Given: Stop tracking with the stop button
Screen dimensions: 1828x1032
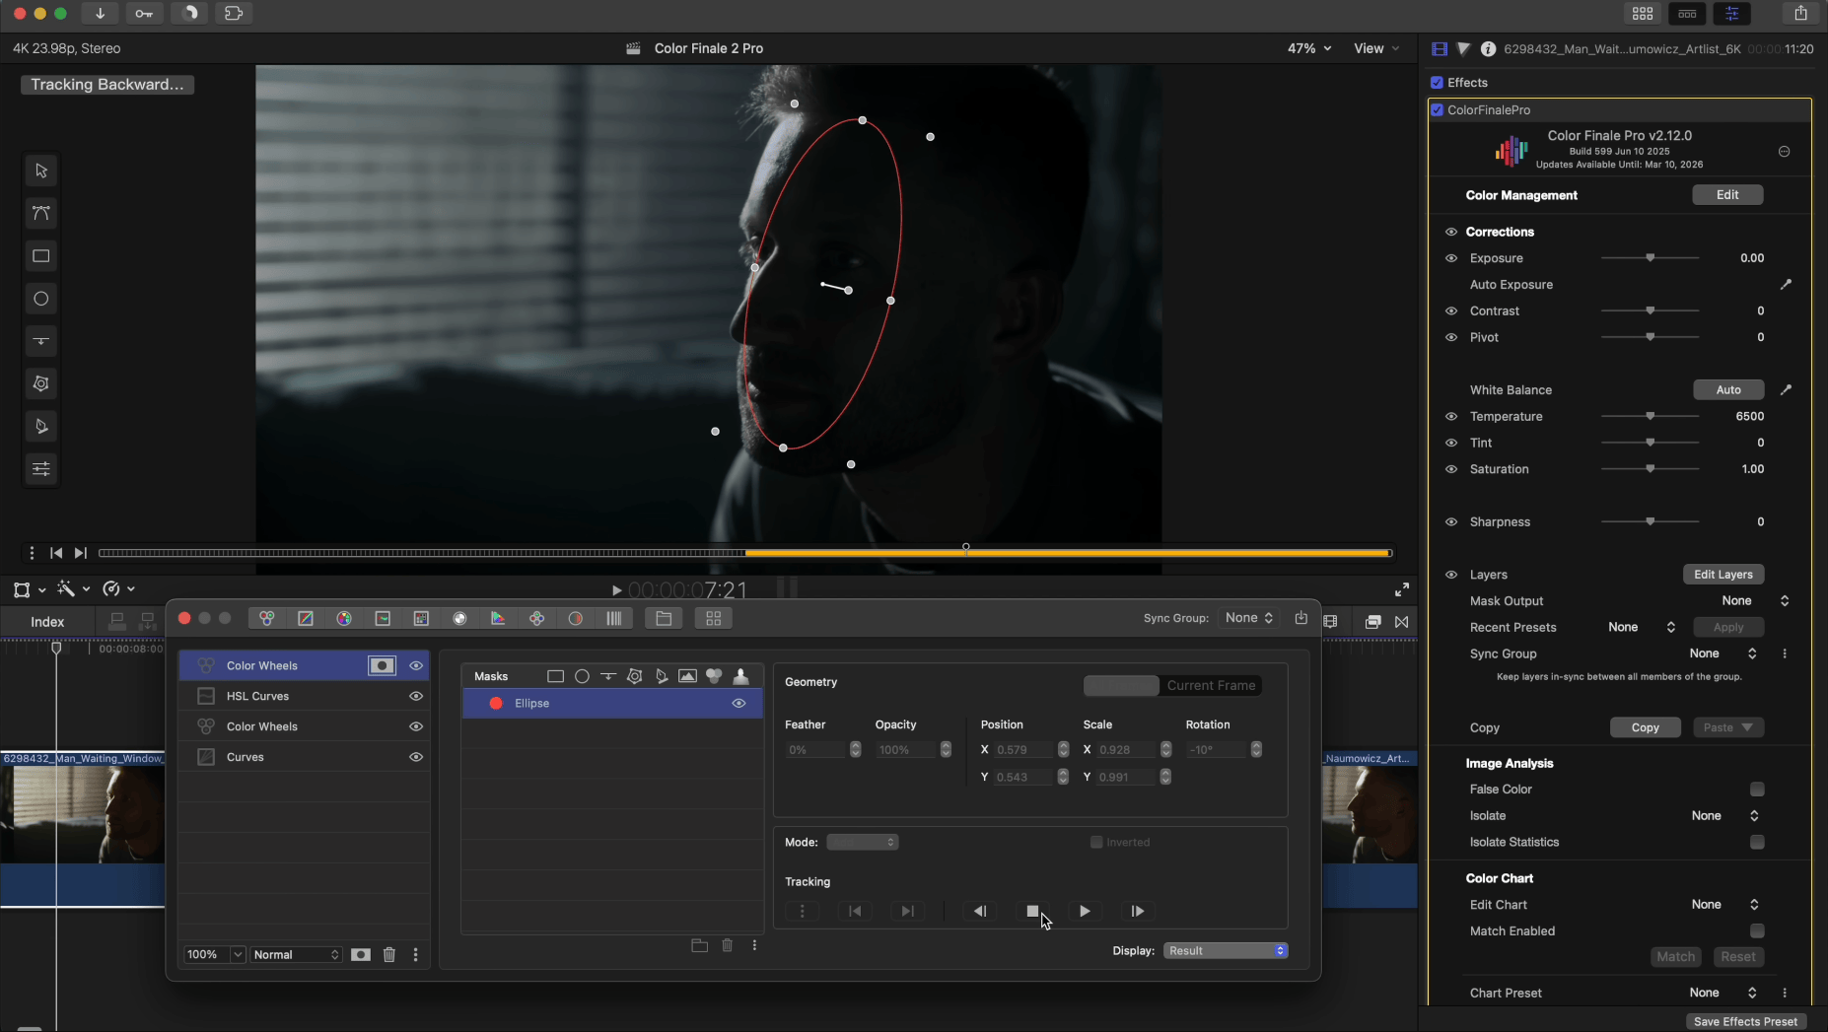Looking at the screenshot, I should point(1032,911).
